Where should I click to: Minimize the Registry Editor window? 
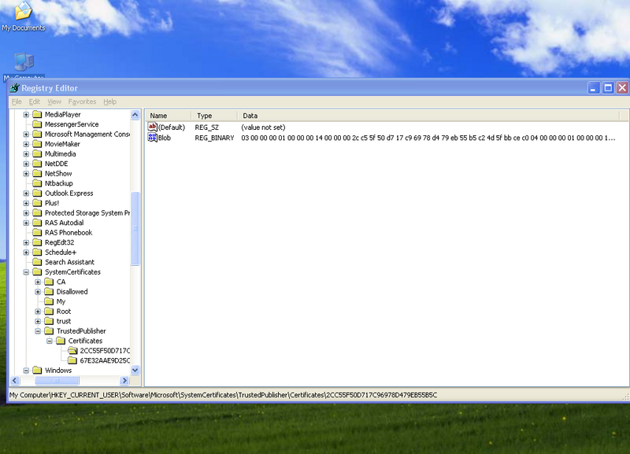pyautogui.click(x=594, y=87)
